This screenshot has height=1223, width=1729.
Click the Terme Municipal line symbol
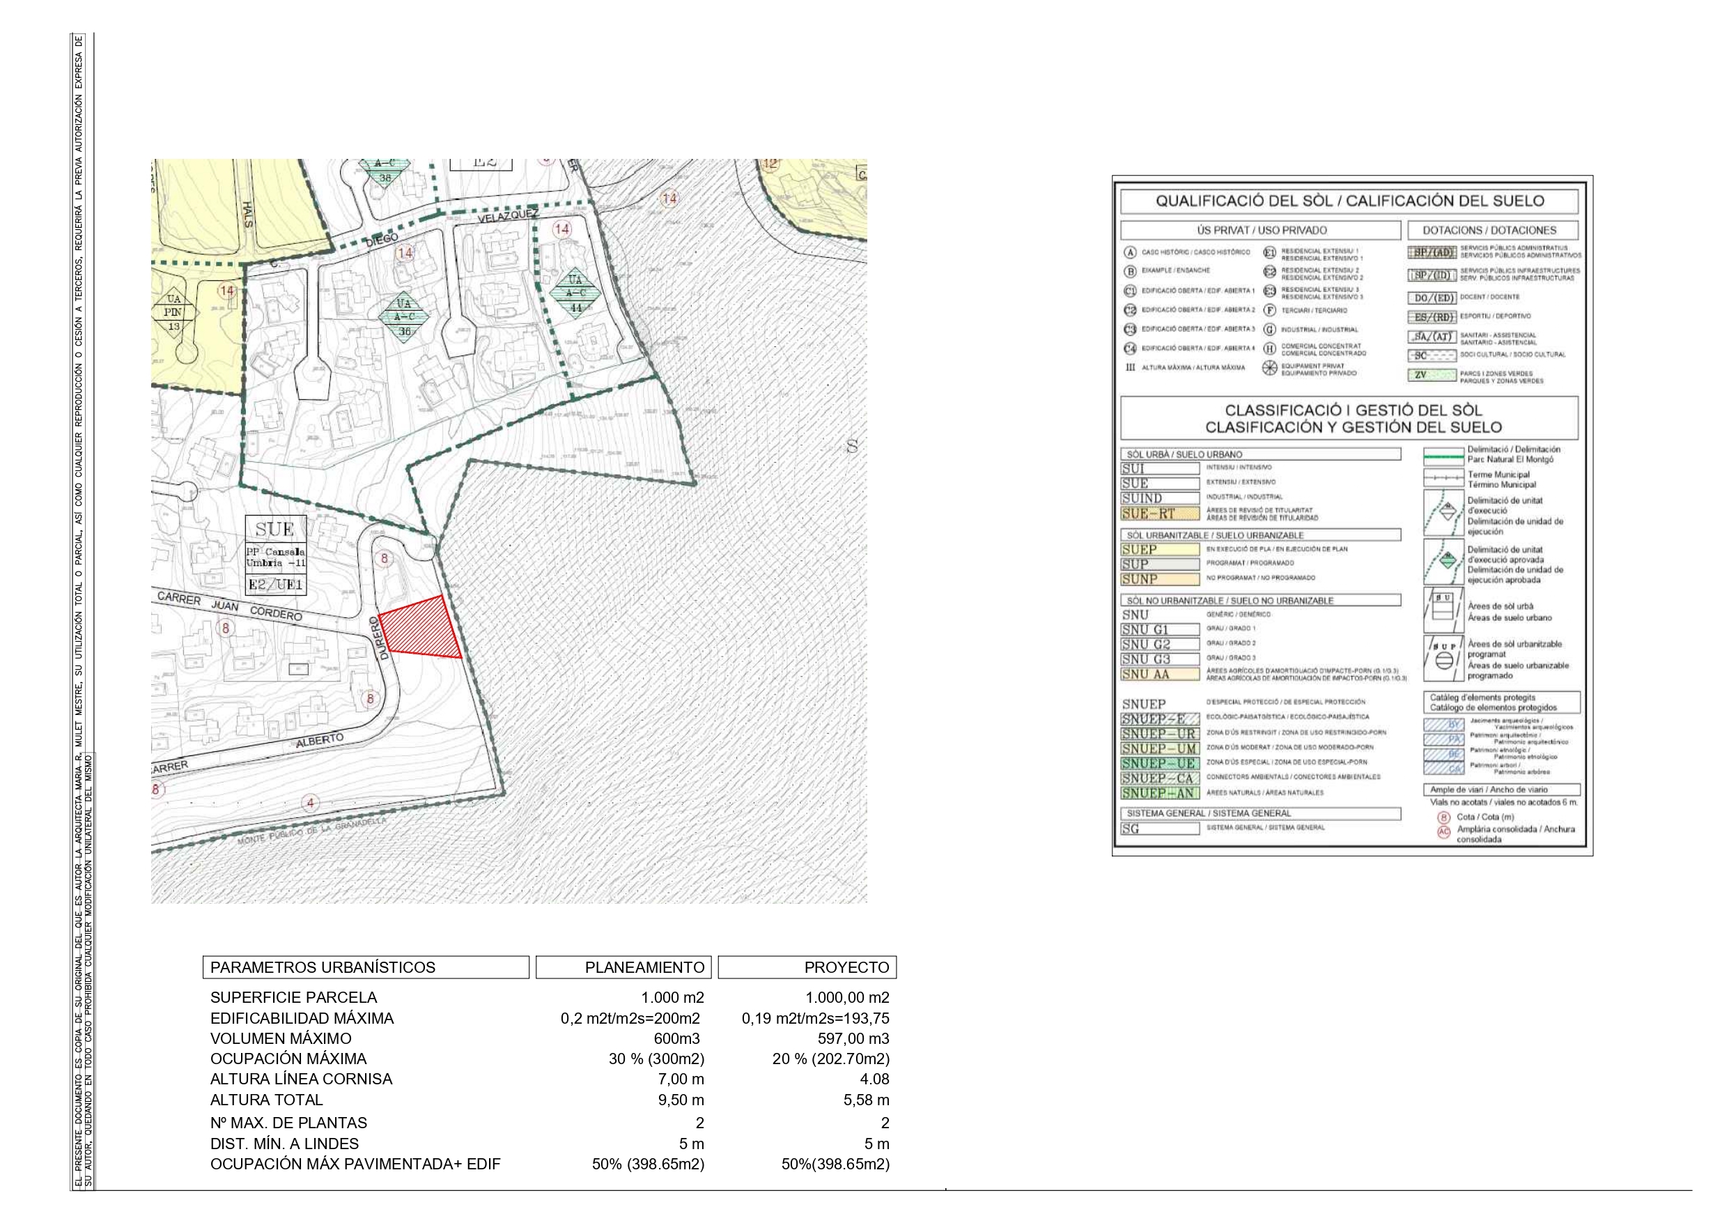pyautogui.click(x=1443, y=479)
